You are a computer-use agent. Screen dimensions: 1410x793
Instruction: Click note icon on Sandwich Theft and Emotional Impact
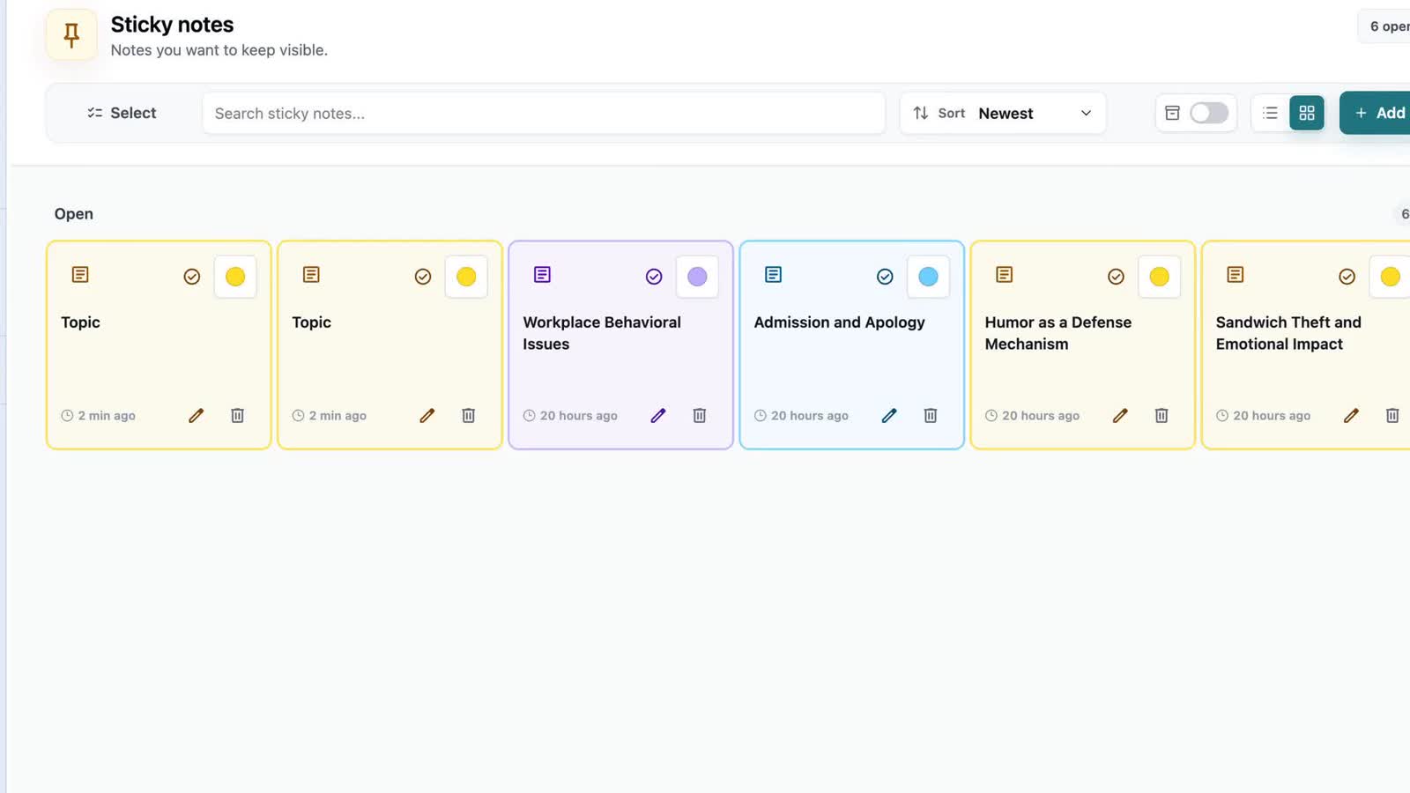coord(1235,275)
